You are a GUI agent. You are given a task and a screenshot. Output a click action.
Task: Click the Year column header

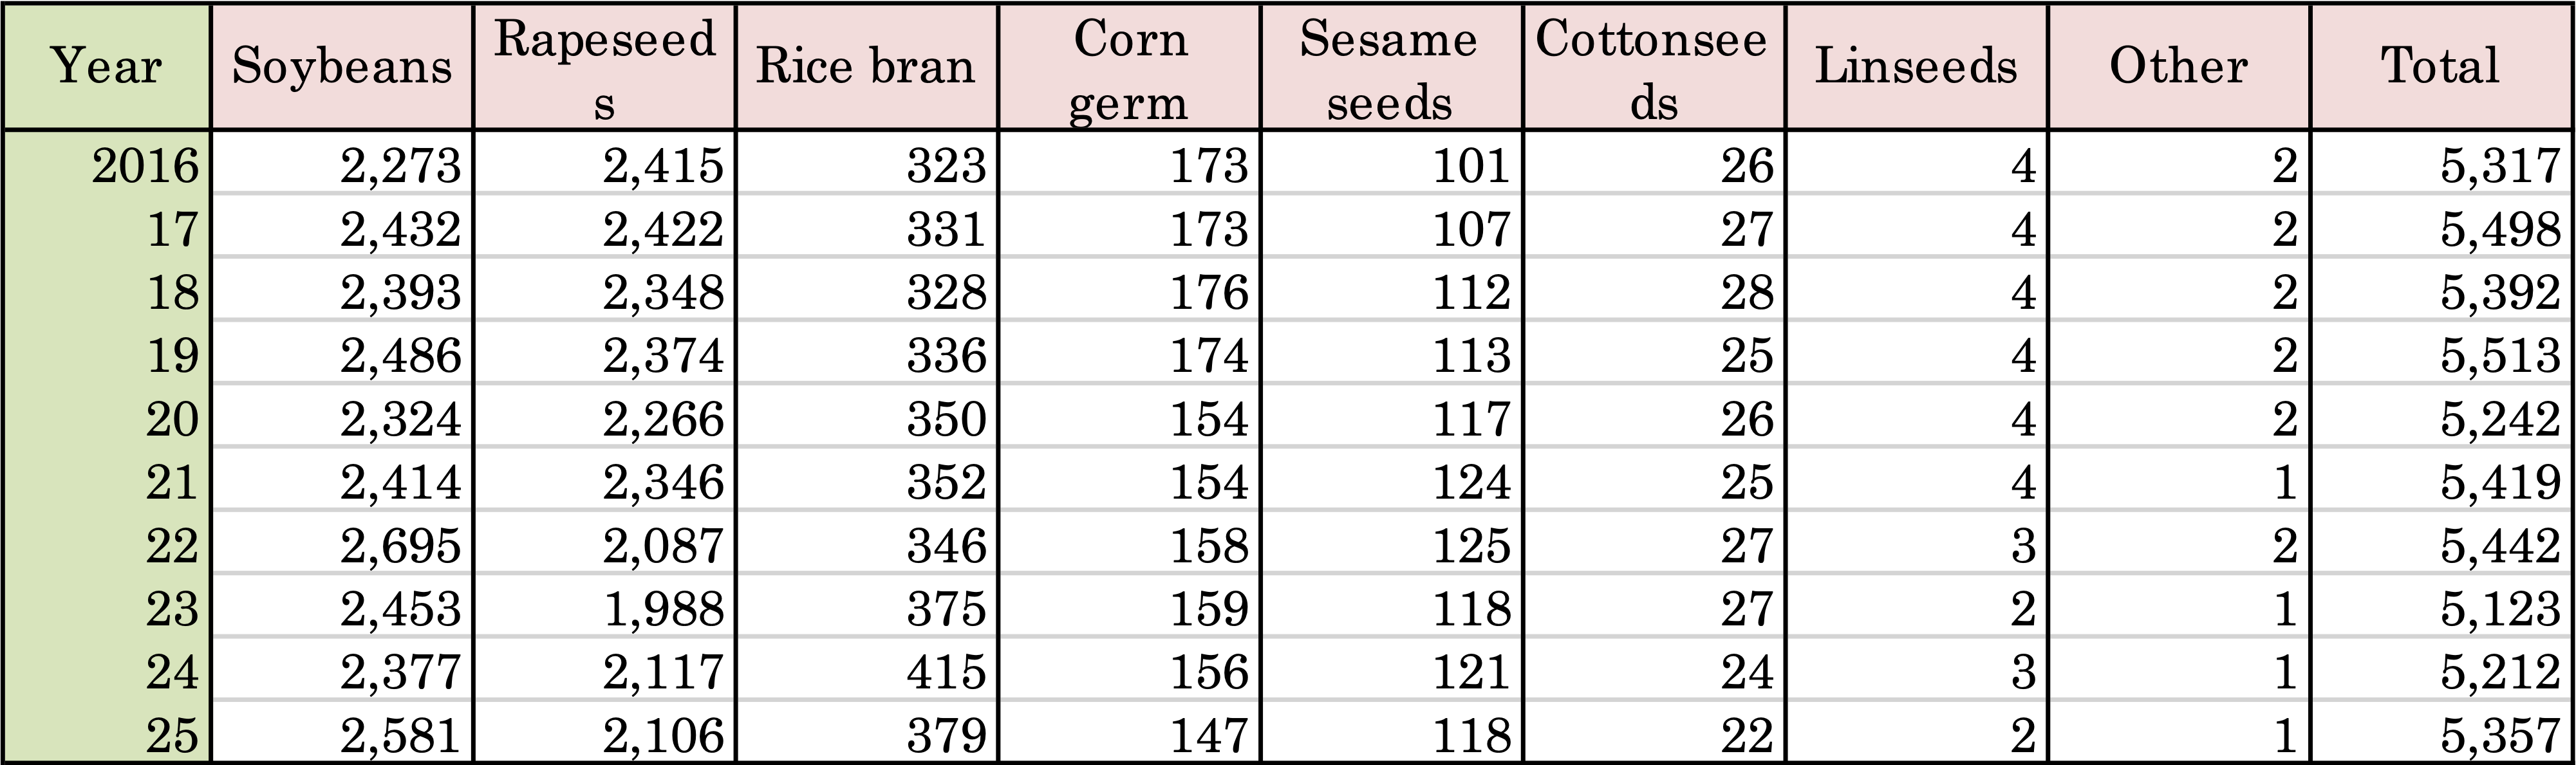pos(106,67)
